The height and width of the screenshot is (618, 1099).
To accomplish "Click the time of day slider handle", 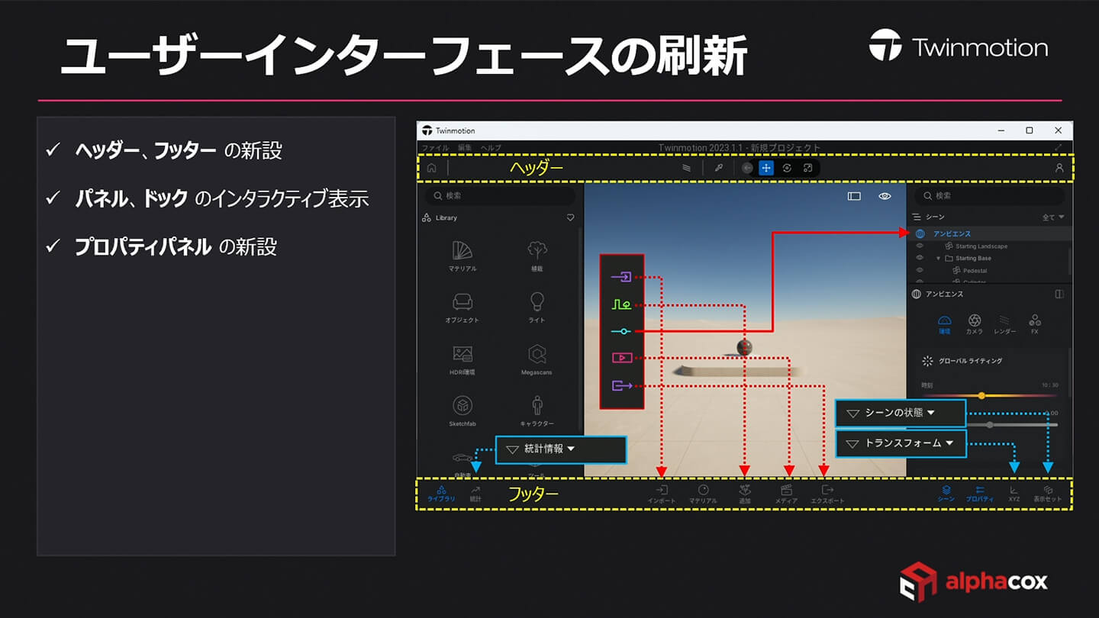I will pos(981,395).
